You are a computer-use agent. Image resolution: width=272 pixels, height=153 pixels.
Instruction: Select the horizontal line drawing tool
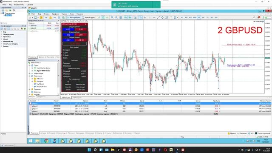coord(154,17)
